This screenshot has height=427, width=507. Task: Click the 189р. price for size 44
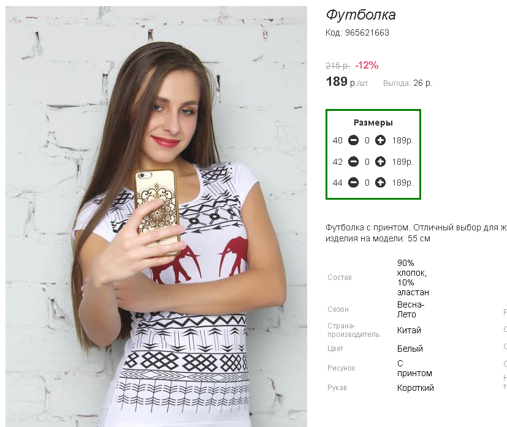point(403,183)
